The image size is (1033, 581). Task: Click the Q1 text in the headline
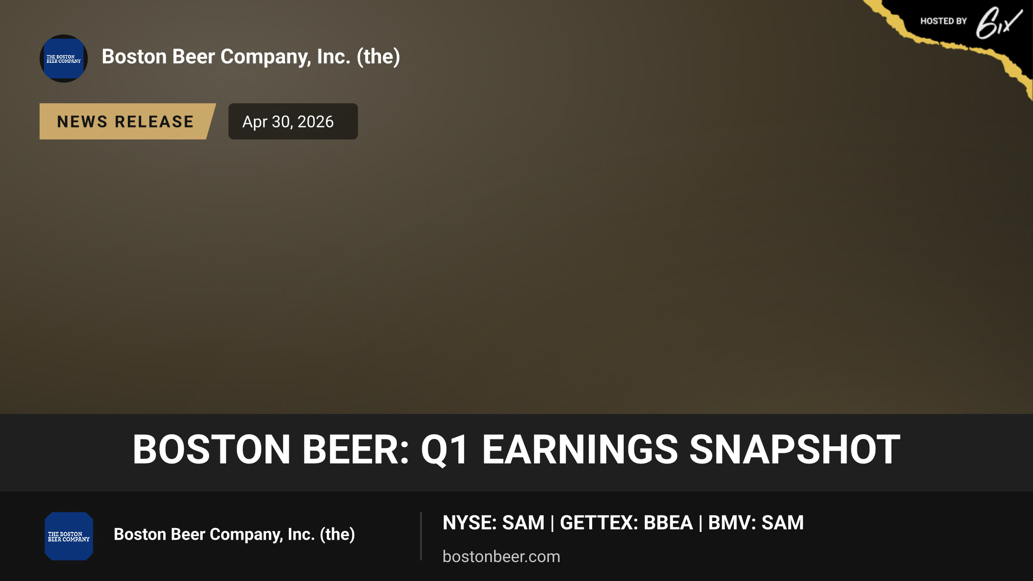point(445,450)
